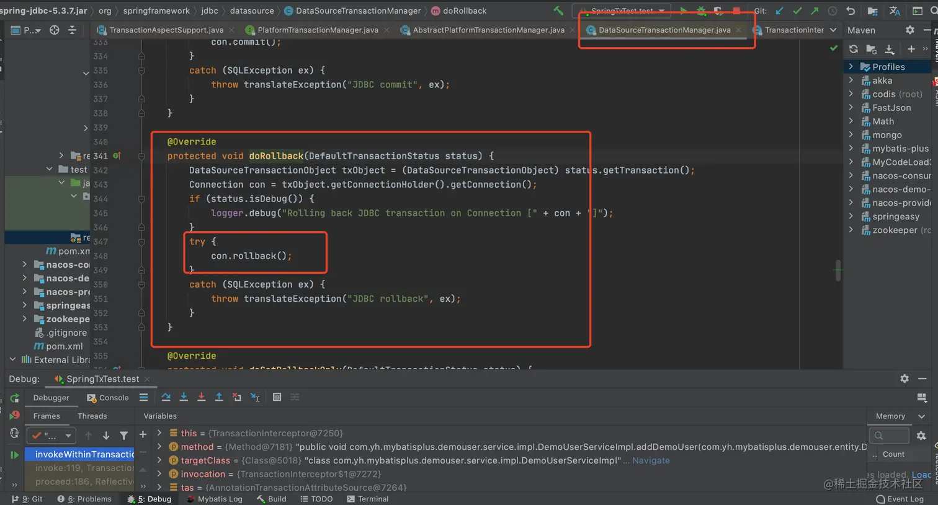Screen dimensions: 938x505
Task: Click next frame down arrow
Action: (106, 436)
